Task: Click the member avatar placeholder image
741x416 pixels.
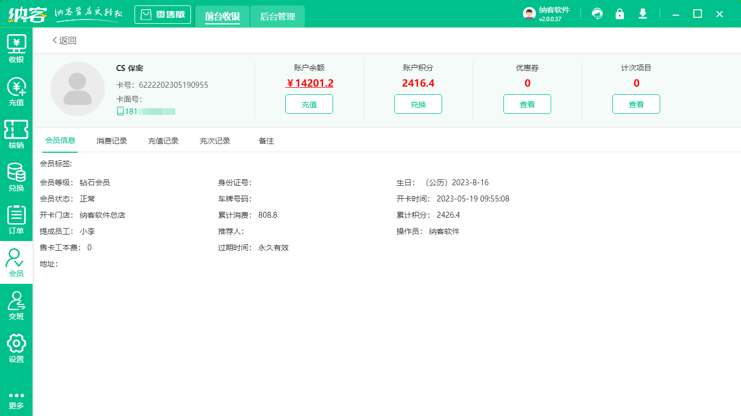Action: coord(78,89)
